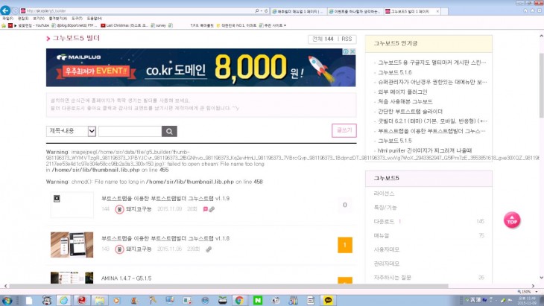Click the co.kr 8,000원 domain banner

pyautogui.click(x=200, y=68)
